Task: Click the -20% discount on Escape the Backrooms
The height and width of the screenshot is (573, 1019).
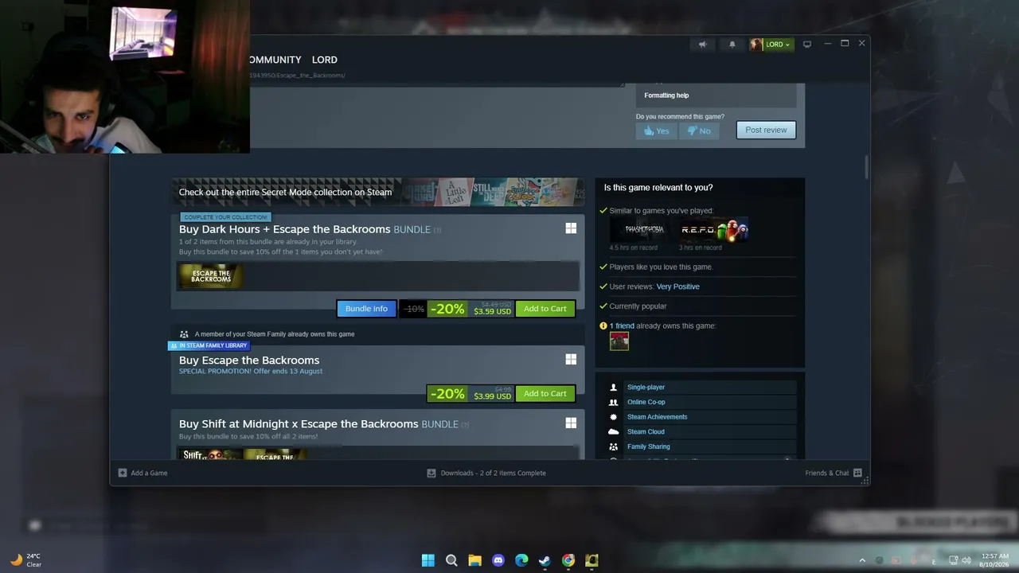Action: click(x=447, y=393)
